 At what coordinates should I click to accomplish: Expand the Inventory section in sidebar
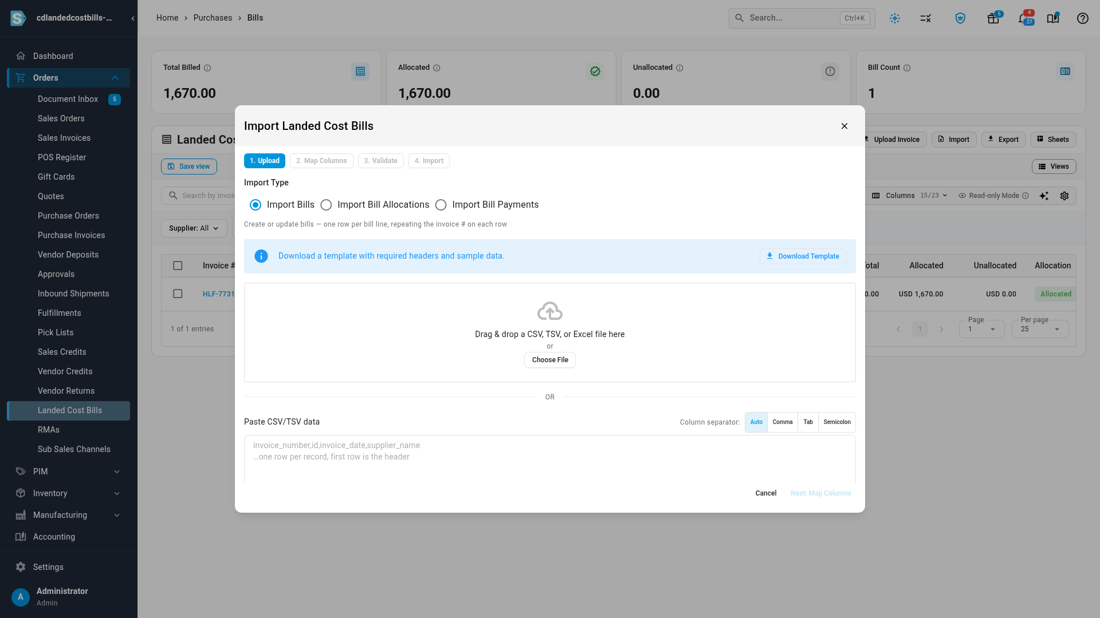(x=69, y=493)
